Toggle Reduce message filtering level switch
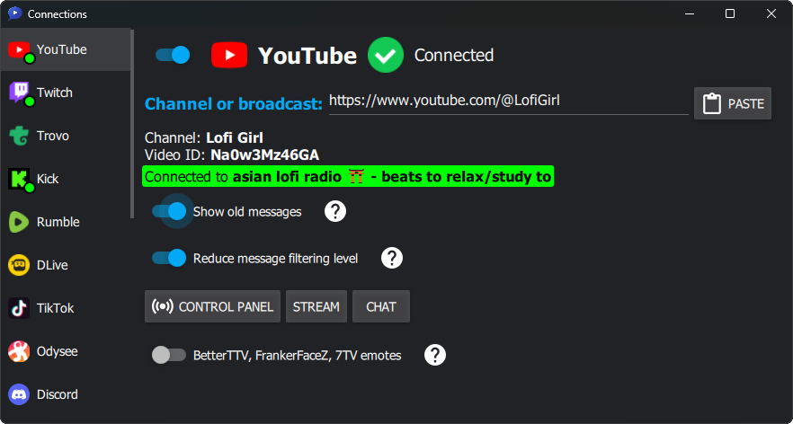The width and height of the screenshot is (793, 424). pyautogui.click(x=169, y=258)
